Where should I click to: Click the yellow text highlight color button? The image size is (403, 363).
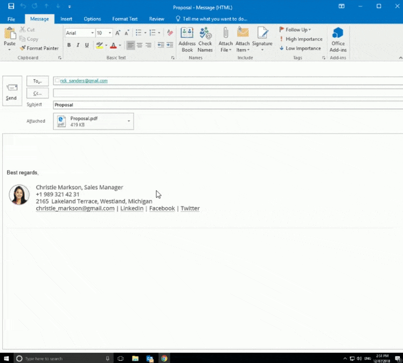tap(99, 45)
